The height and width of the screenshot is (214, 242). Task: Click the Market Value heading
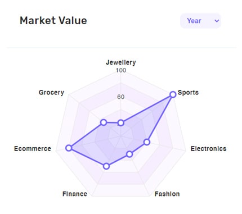click(53, 20)
